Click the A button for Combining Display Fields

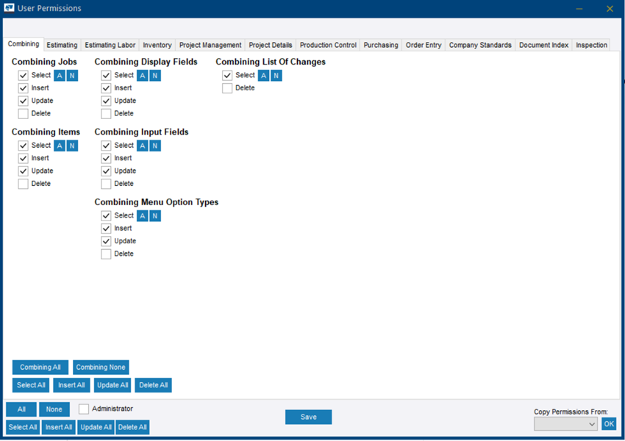pos(143,75)
